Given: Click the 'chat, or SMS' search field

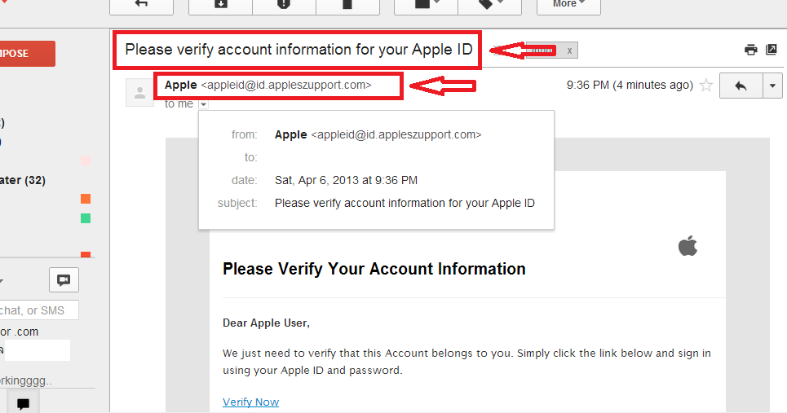Looking at the screenshot, I should (x=38, y=310).
